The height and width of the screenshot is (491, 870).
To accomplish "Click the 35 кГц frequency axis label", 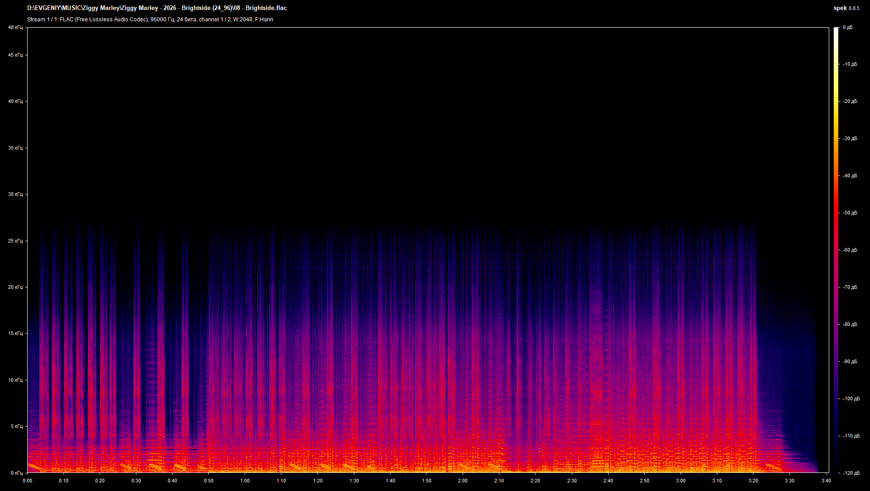I will pos(15,148).
